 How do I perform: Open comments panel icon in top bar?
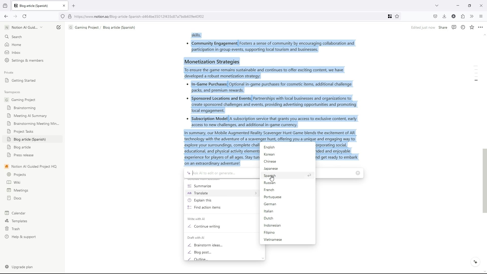[x=454, y=27]
